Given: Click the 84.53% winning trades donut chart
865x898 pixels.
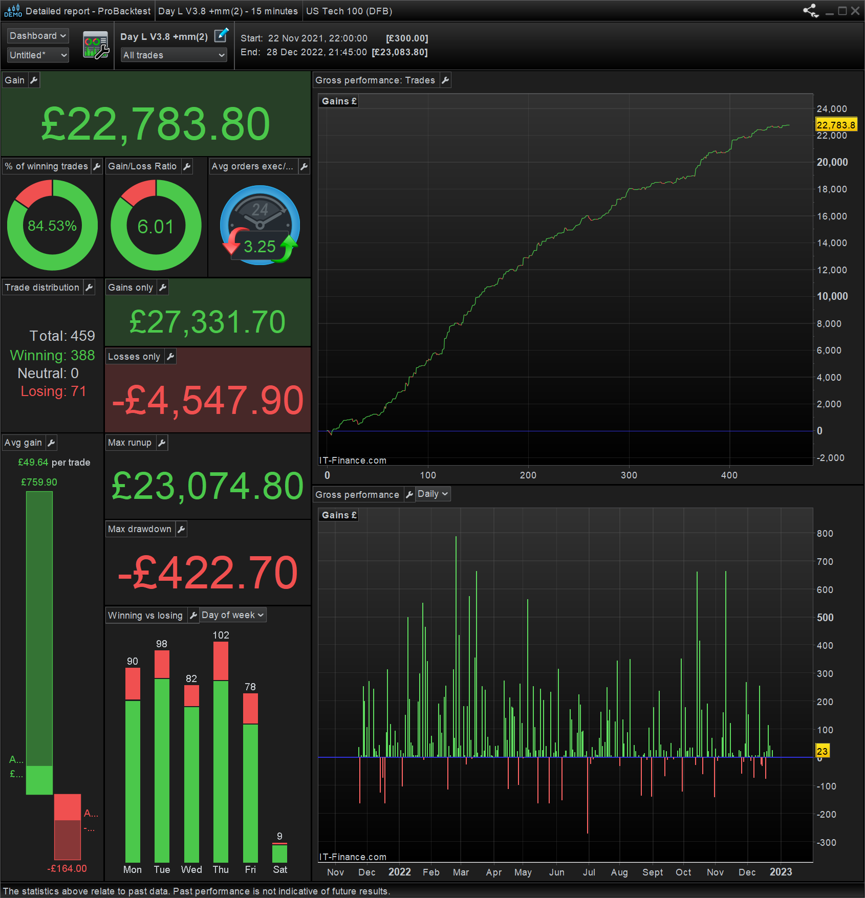Looking at the screenshot, I should [x=52, y=225].
